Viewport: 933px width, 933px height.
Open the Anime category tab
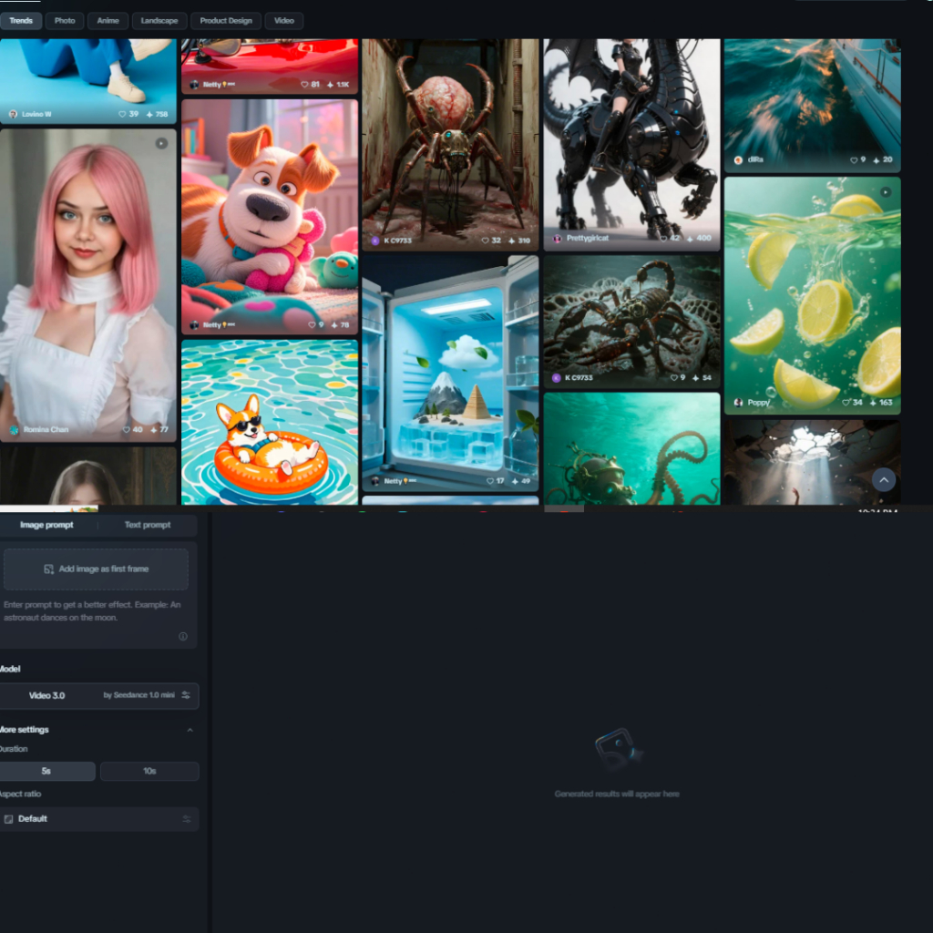[x=108, y=21]
